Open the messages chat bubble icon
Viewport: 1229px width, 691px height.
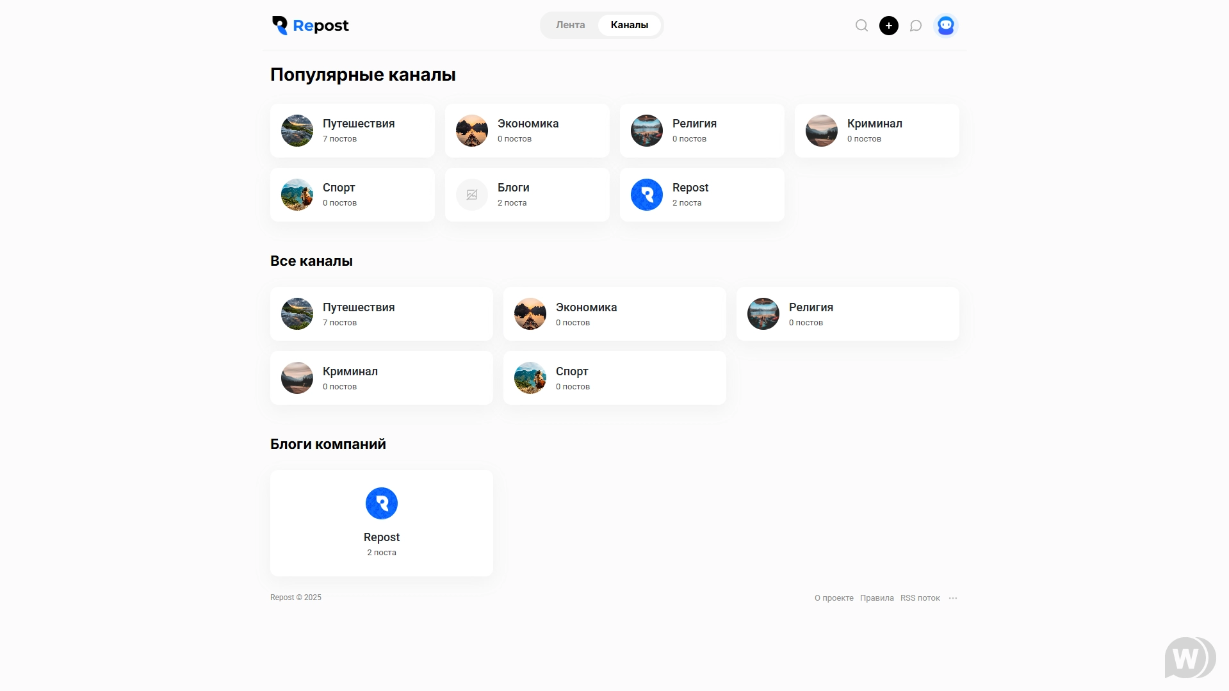[916, 26]
